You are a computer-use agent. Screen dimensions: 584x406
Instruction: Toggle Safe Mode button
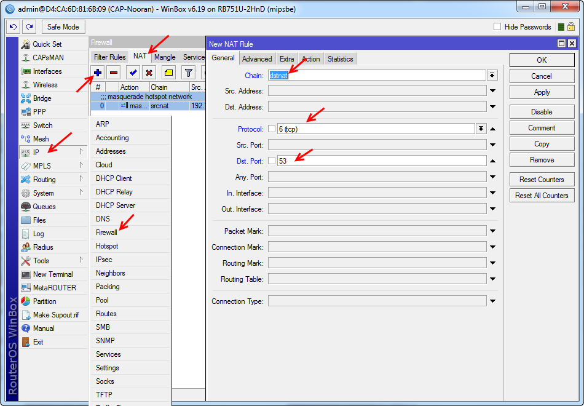pyautogui.click(x=63, y=27)
